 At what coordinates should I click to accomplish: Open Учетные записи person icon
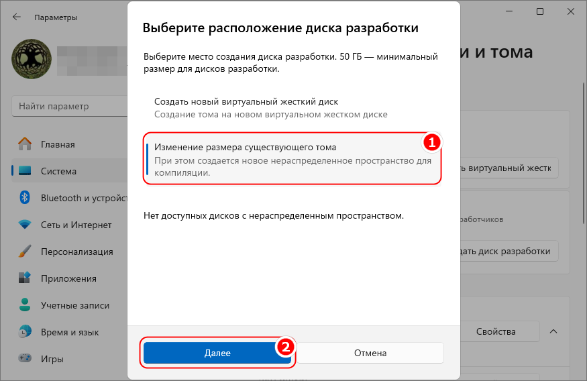click(x=25, y=305)
